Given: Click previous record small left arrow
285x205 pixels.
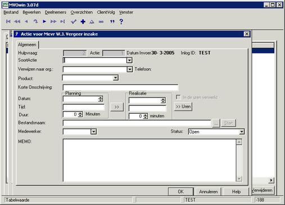Looking at the screenshot, I should pos(26,21).
